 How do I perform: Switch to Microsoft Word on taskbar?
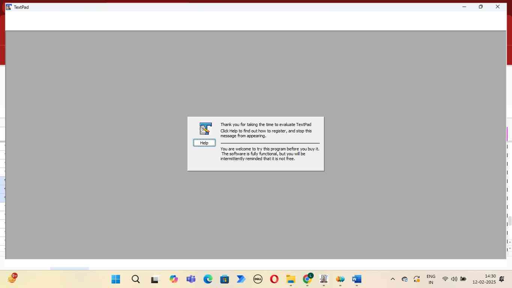tap(356, 279)
